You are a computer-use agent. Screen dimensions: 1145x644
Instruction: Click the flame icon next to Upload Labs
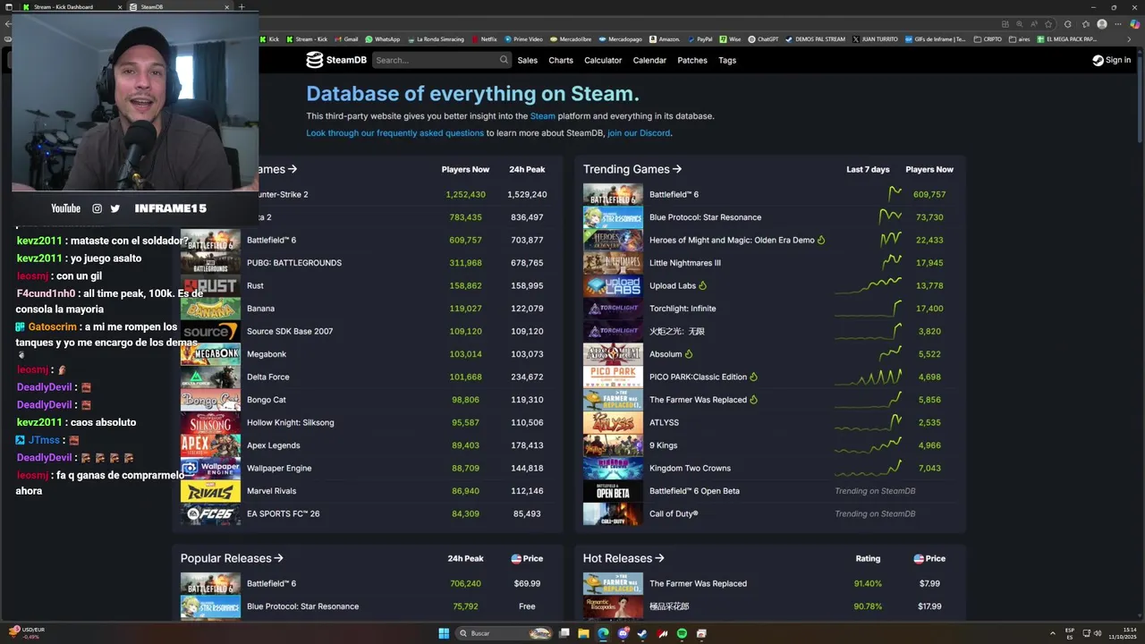(702, 285)
